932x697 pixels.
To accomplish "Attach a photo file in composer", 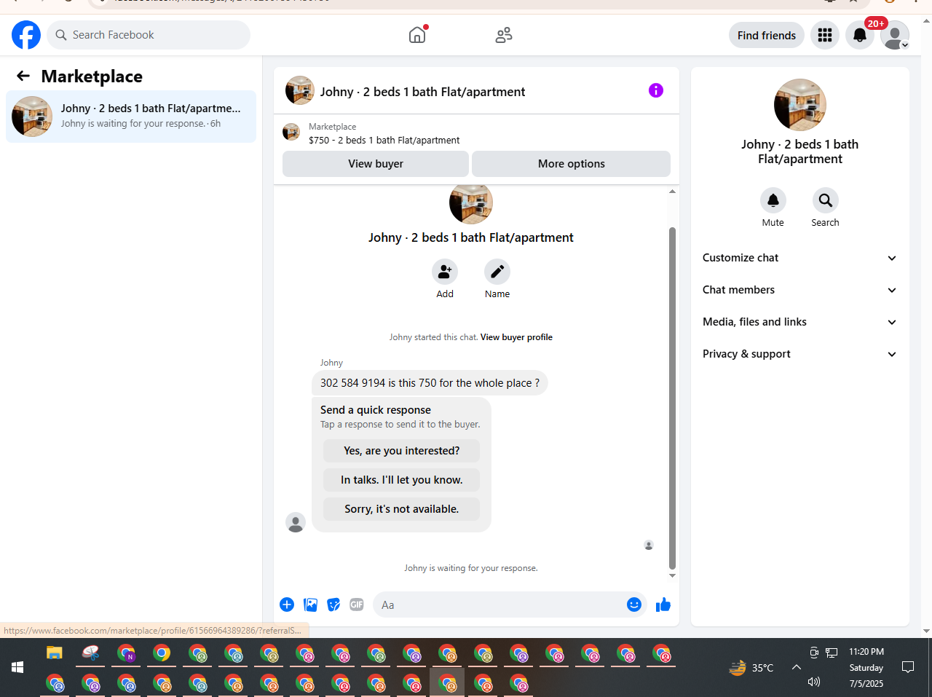I will (x=310, y=605).
